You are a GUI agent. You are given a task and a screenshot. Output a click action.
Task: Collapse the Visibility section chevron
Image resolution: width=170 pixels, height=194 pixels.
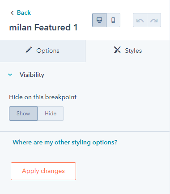pyautogui.click(x=10, y=75)
